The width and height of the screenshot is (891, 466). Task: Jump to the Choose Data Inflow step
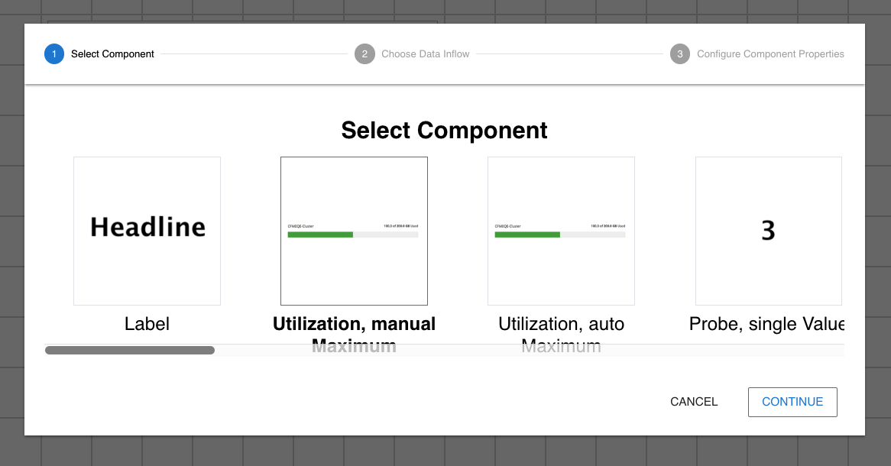426,54
